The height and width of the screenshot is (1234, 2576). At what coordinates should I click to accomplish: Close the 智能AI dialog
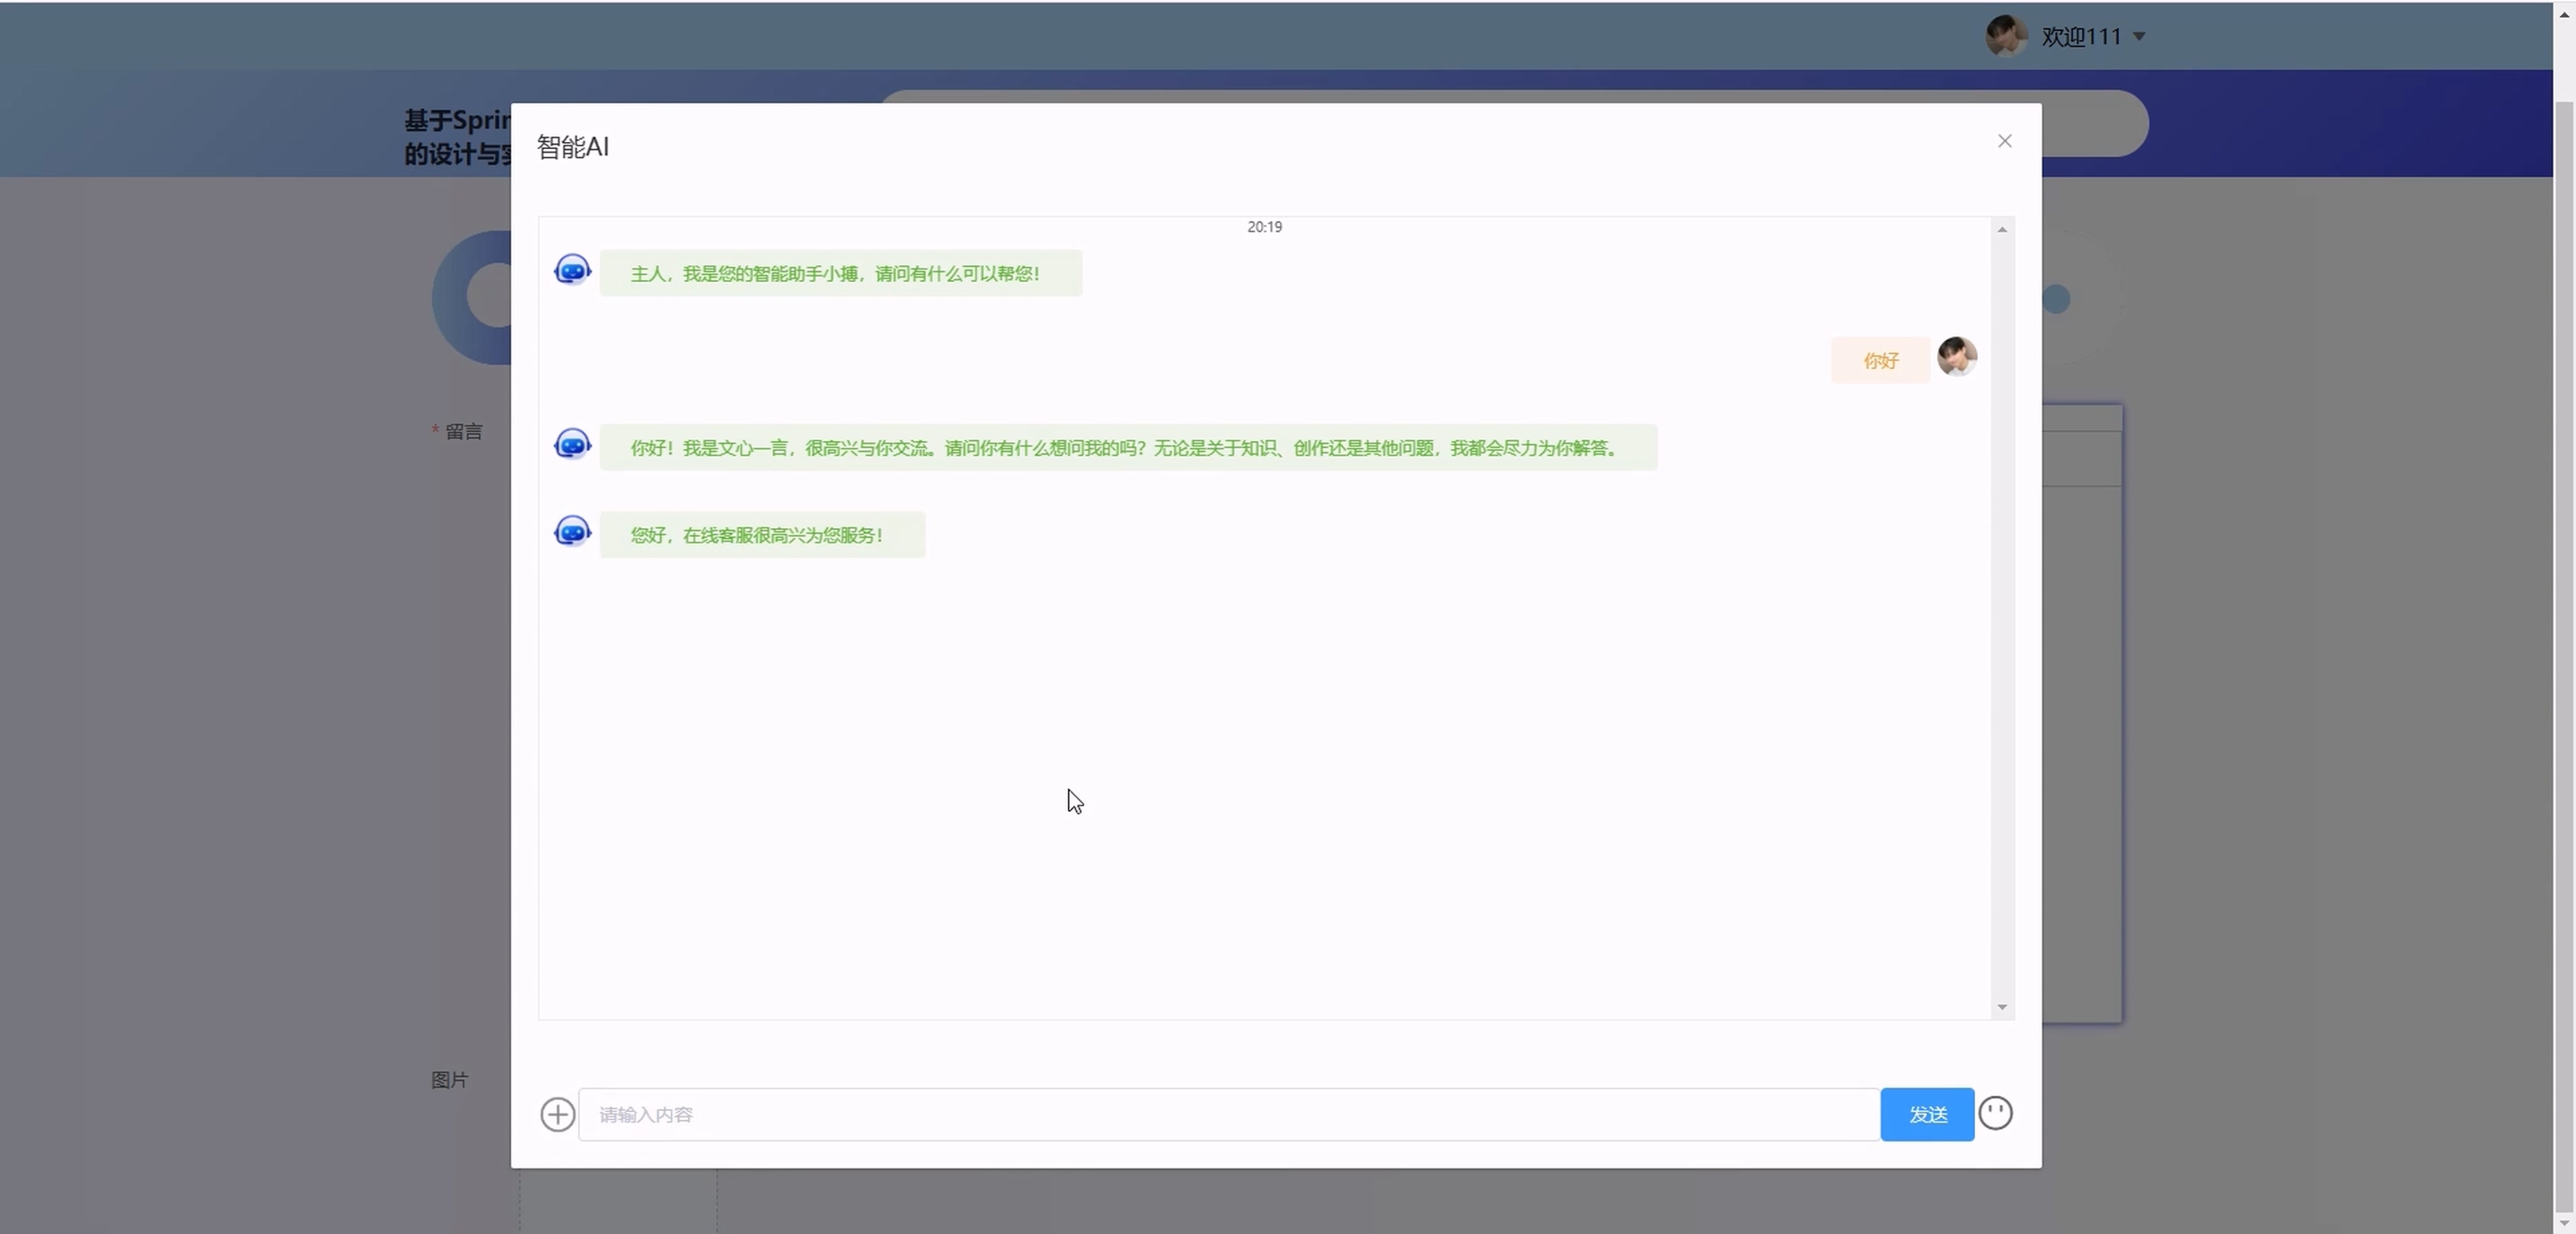click(2004, 141)
